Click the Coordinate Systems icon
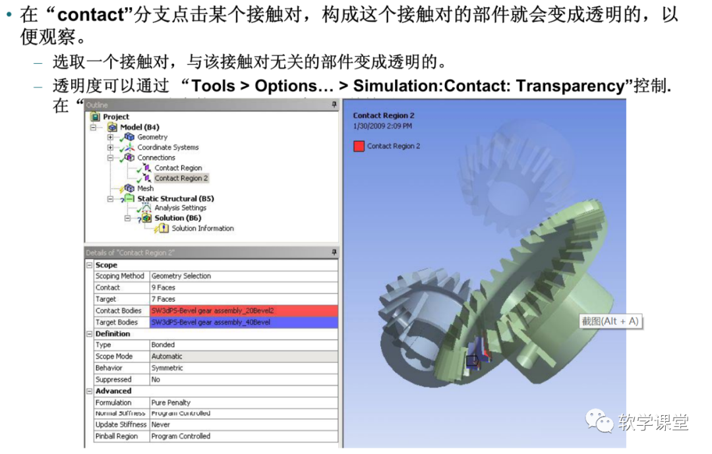The width and height of the screenshot is (712, 454). (x=129, y=148)
